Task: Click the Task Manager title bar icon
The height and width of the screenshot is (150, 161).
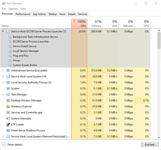Action: [x=3, y=3]
